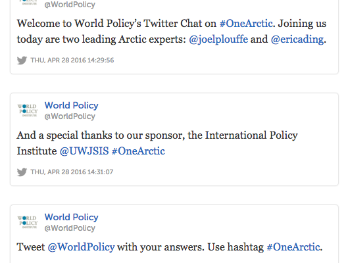The height and width of the screenshot is (263, 346).
Task: Open timestamp THU, APR 28 2016 14:31:07
Action: (x=72, y=172)
